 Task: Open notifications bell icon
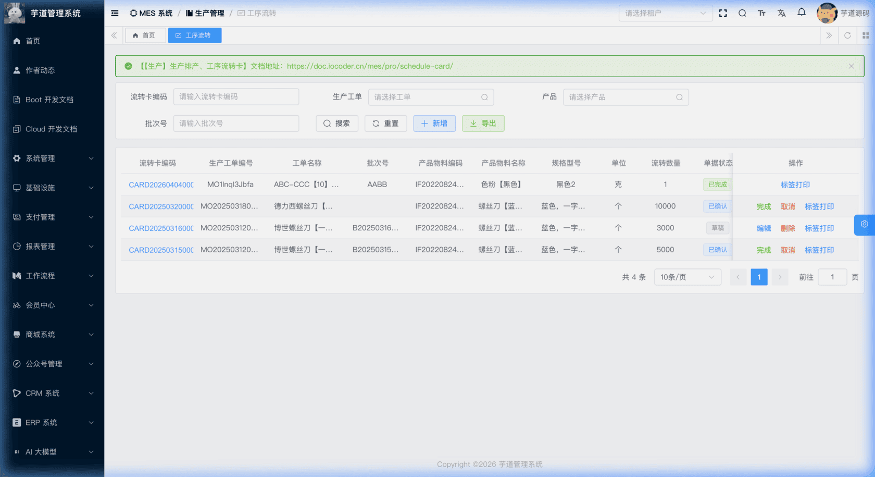tap(802, 13)
